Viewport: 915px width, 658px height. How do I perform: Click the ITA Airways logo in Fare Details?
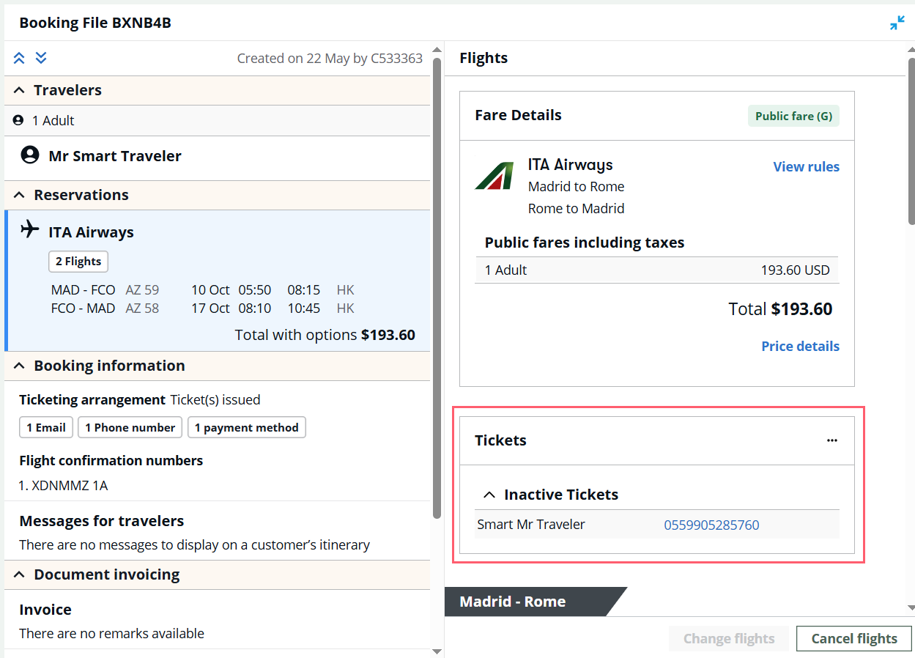(494, 176)
